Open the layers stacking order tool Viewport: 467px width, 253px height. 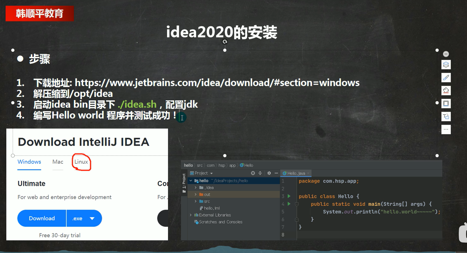tap(446, 65)
